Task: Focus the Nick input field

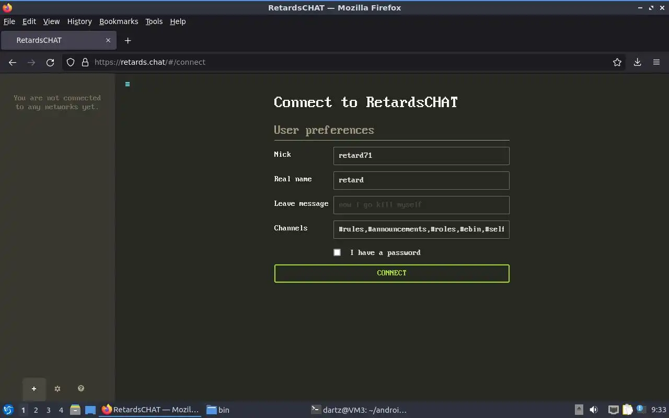Action: 421,156
